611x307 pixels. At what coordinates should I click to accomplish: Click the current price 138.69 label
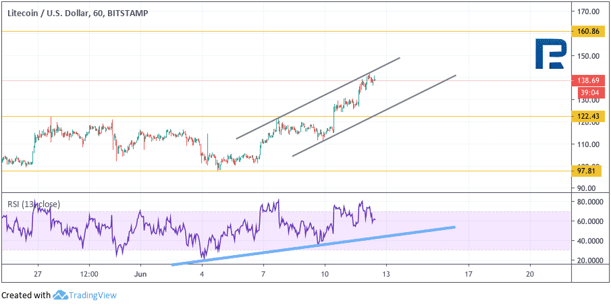coord(585,81)
